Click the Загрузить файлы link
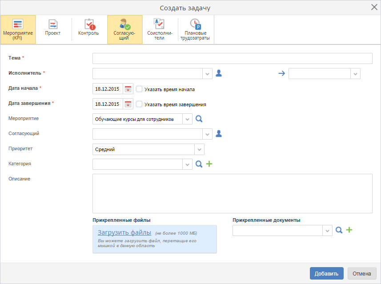Viewport: 381px width, 284px height. (124, 232)
